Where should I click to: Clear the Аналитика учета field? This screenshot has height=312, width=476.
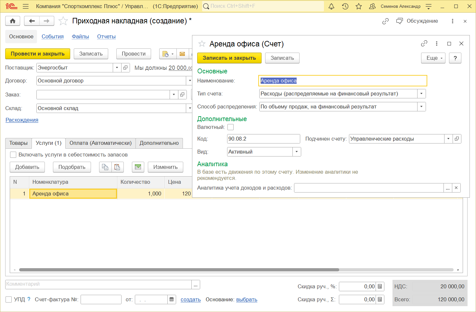tap(456, 188)
